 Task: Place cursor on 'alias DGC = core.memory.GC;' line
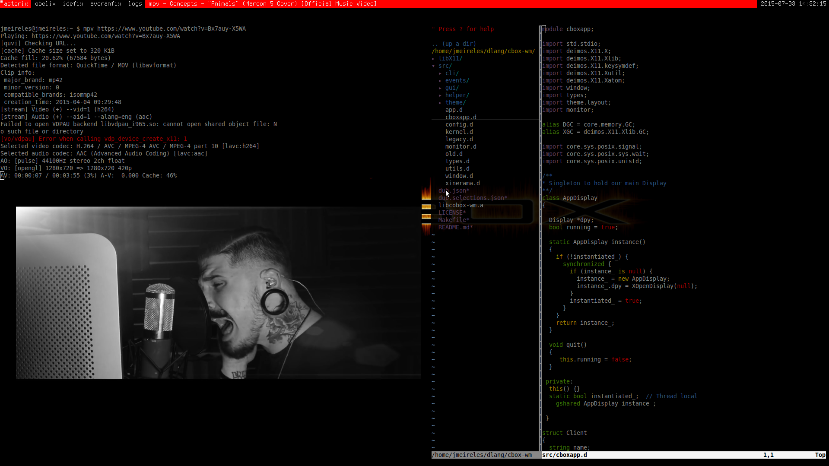(x=589, y=125)
